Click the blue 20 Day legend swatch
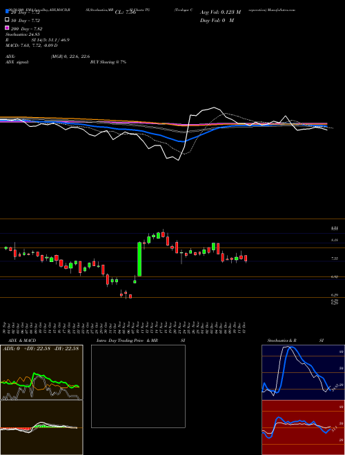The height and width of the screenshot is (455, 345). [x=7, y=12]
